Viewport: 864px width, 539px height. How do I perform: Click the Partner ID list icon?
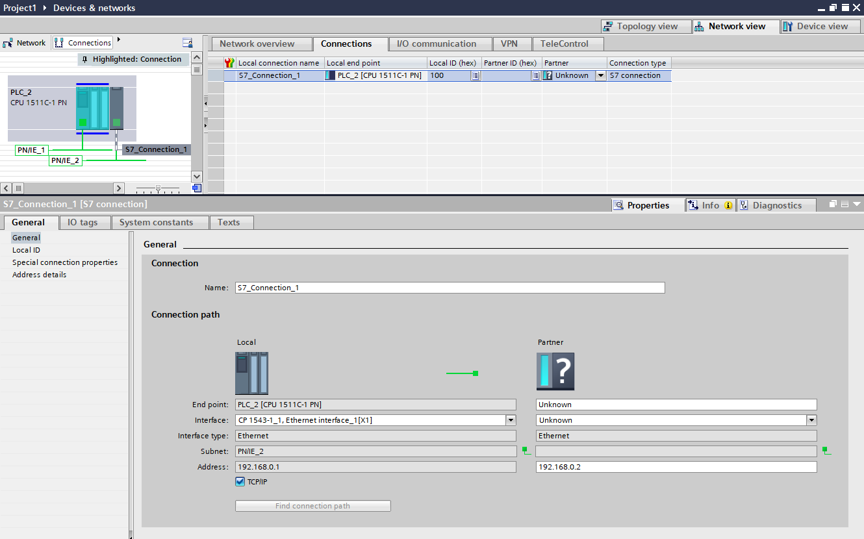535,76
